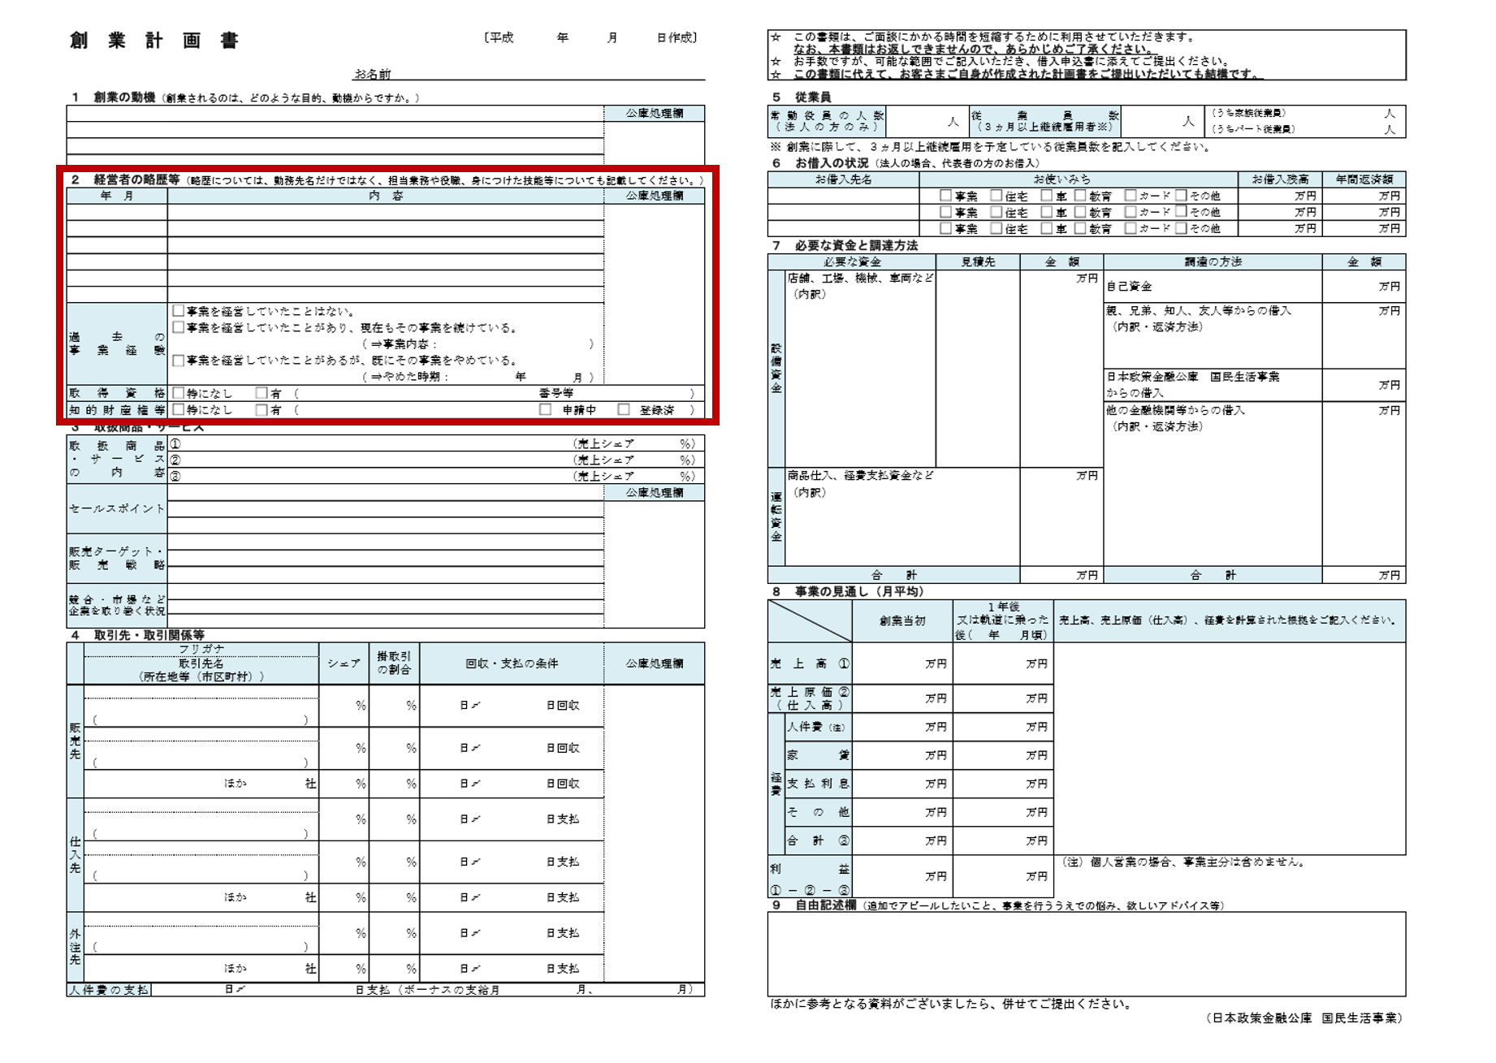The height and width of the screenshot is (1063, 1496).
Task: Click the 他の金融機関等からの借入 amount cell
Action: click(1364, 484)
